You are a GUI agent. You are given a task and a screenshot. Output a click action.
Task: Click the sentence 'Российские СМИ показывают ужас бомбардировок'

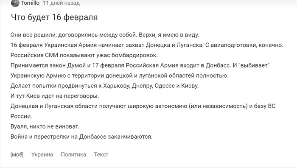[x=84, y=55]
